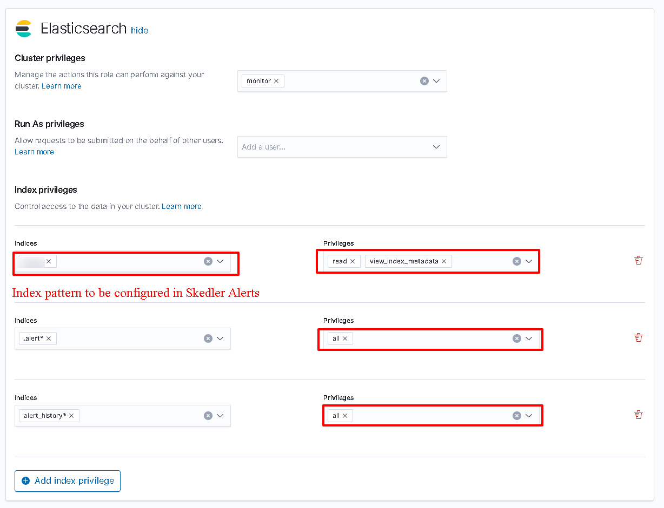Click the view_index_metadata tag text
Image resolution: width=664 pixels, height=508 pixels.
404,261
